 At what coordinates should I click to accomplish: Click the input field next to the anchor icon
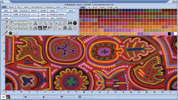tap(51, 97)
